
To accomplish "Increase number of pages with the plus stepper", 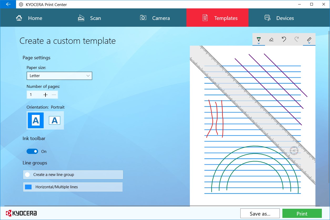I will (x=45, y=95).
